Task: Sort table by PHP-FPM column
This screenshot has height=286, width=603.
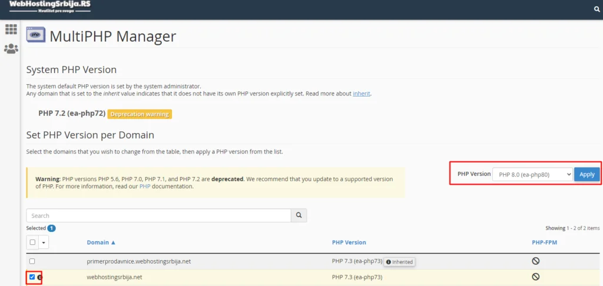Action: [544, 242]
